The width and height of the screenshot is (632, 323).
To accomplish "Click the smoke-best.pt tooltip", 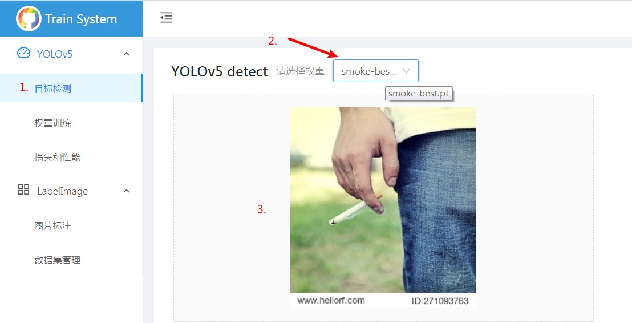I will tap(419, 94).
